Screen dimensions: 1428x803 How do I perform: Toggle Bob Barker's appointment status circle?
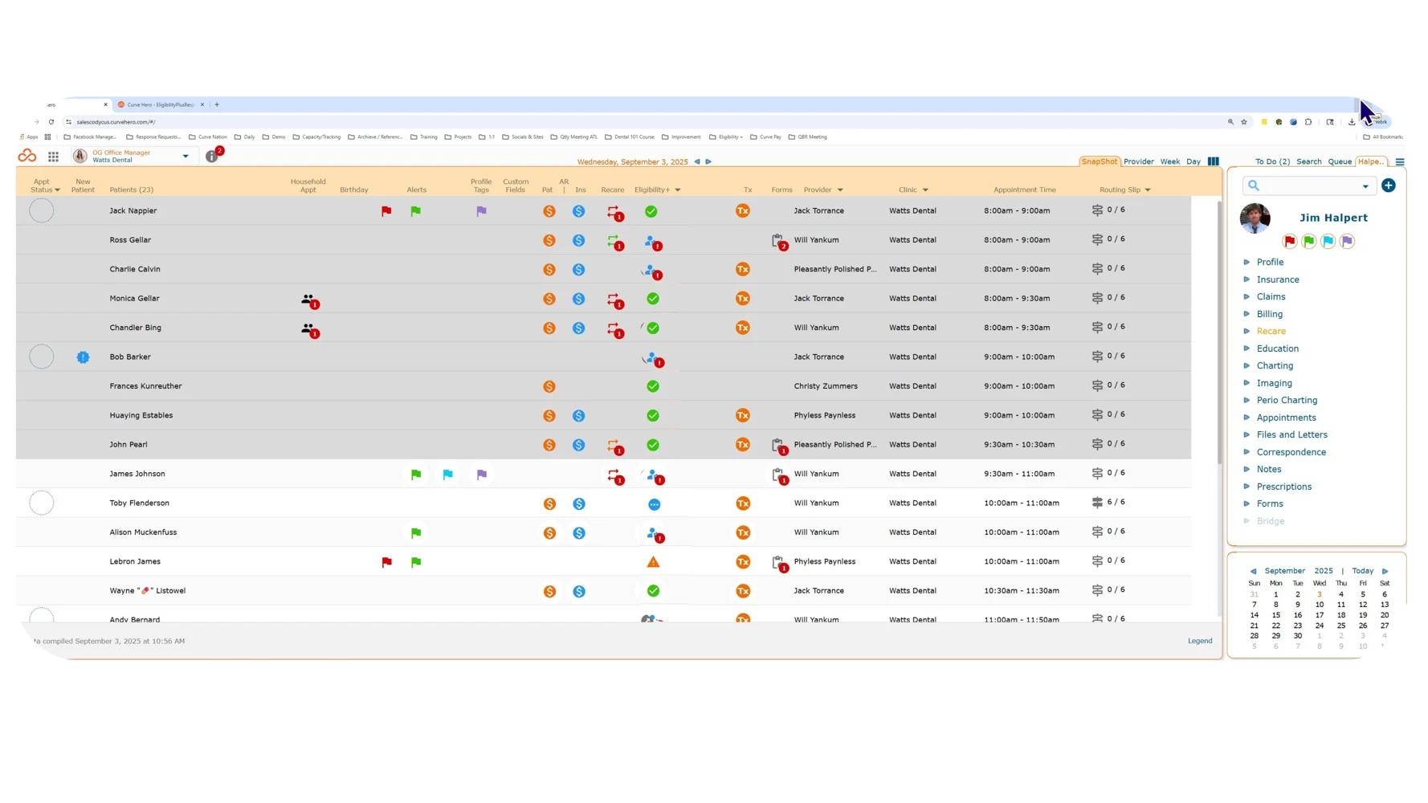click(x=42, y=357)
